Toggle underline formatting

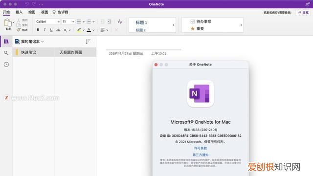click(x=51, y=30)
